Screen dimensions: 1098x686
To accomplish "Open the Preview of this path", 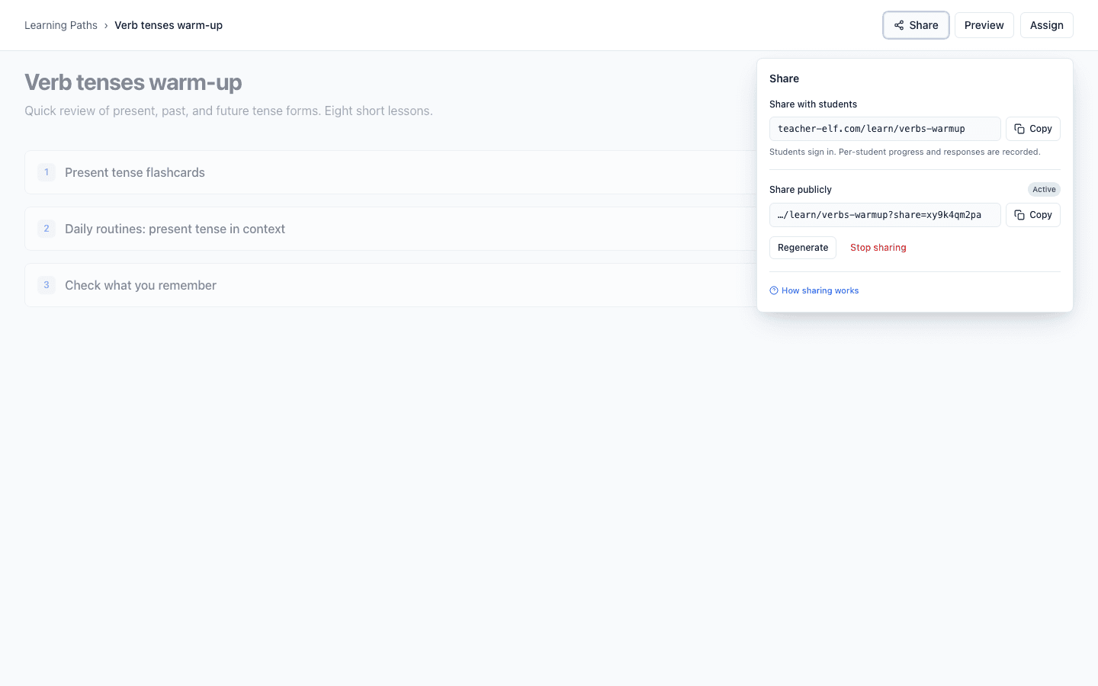I will pos(984,25).
